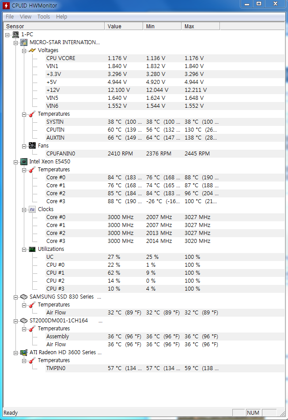Click the Fans icon under motherboard
The image size is (288, 420).
(32, 146)
